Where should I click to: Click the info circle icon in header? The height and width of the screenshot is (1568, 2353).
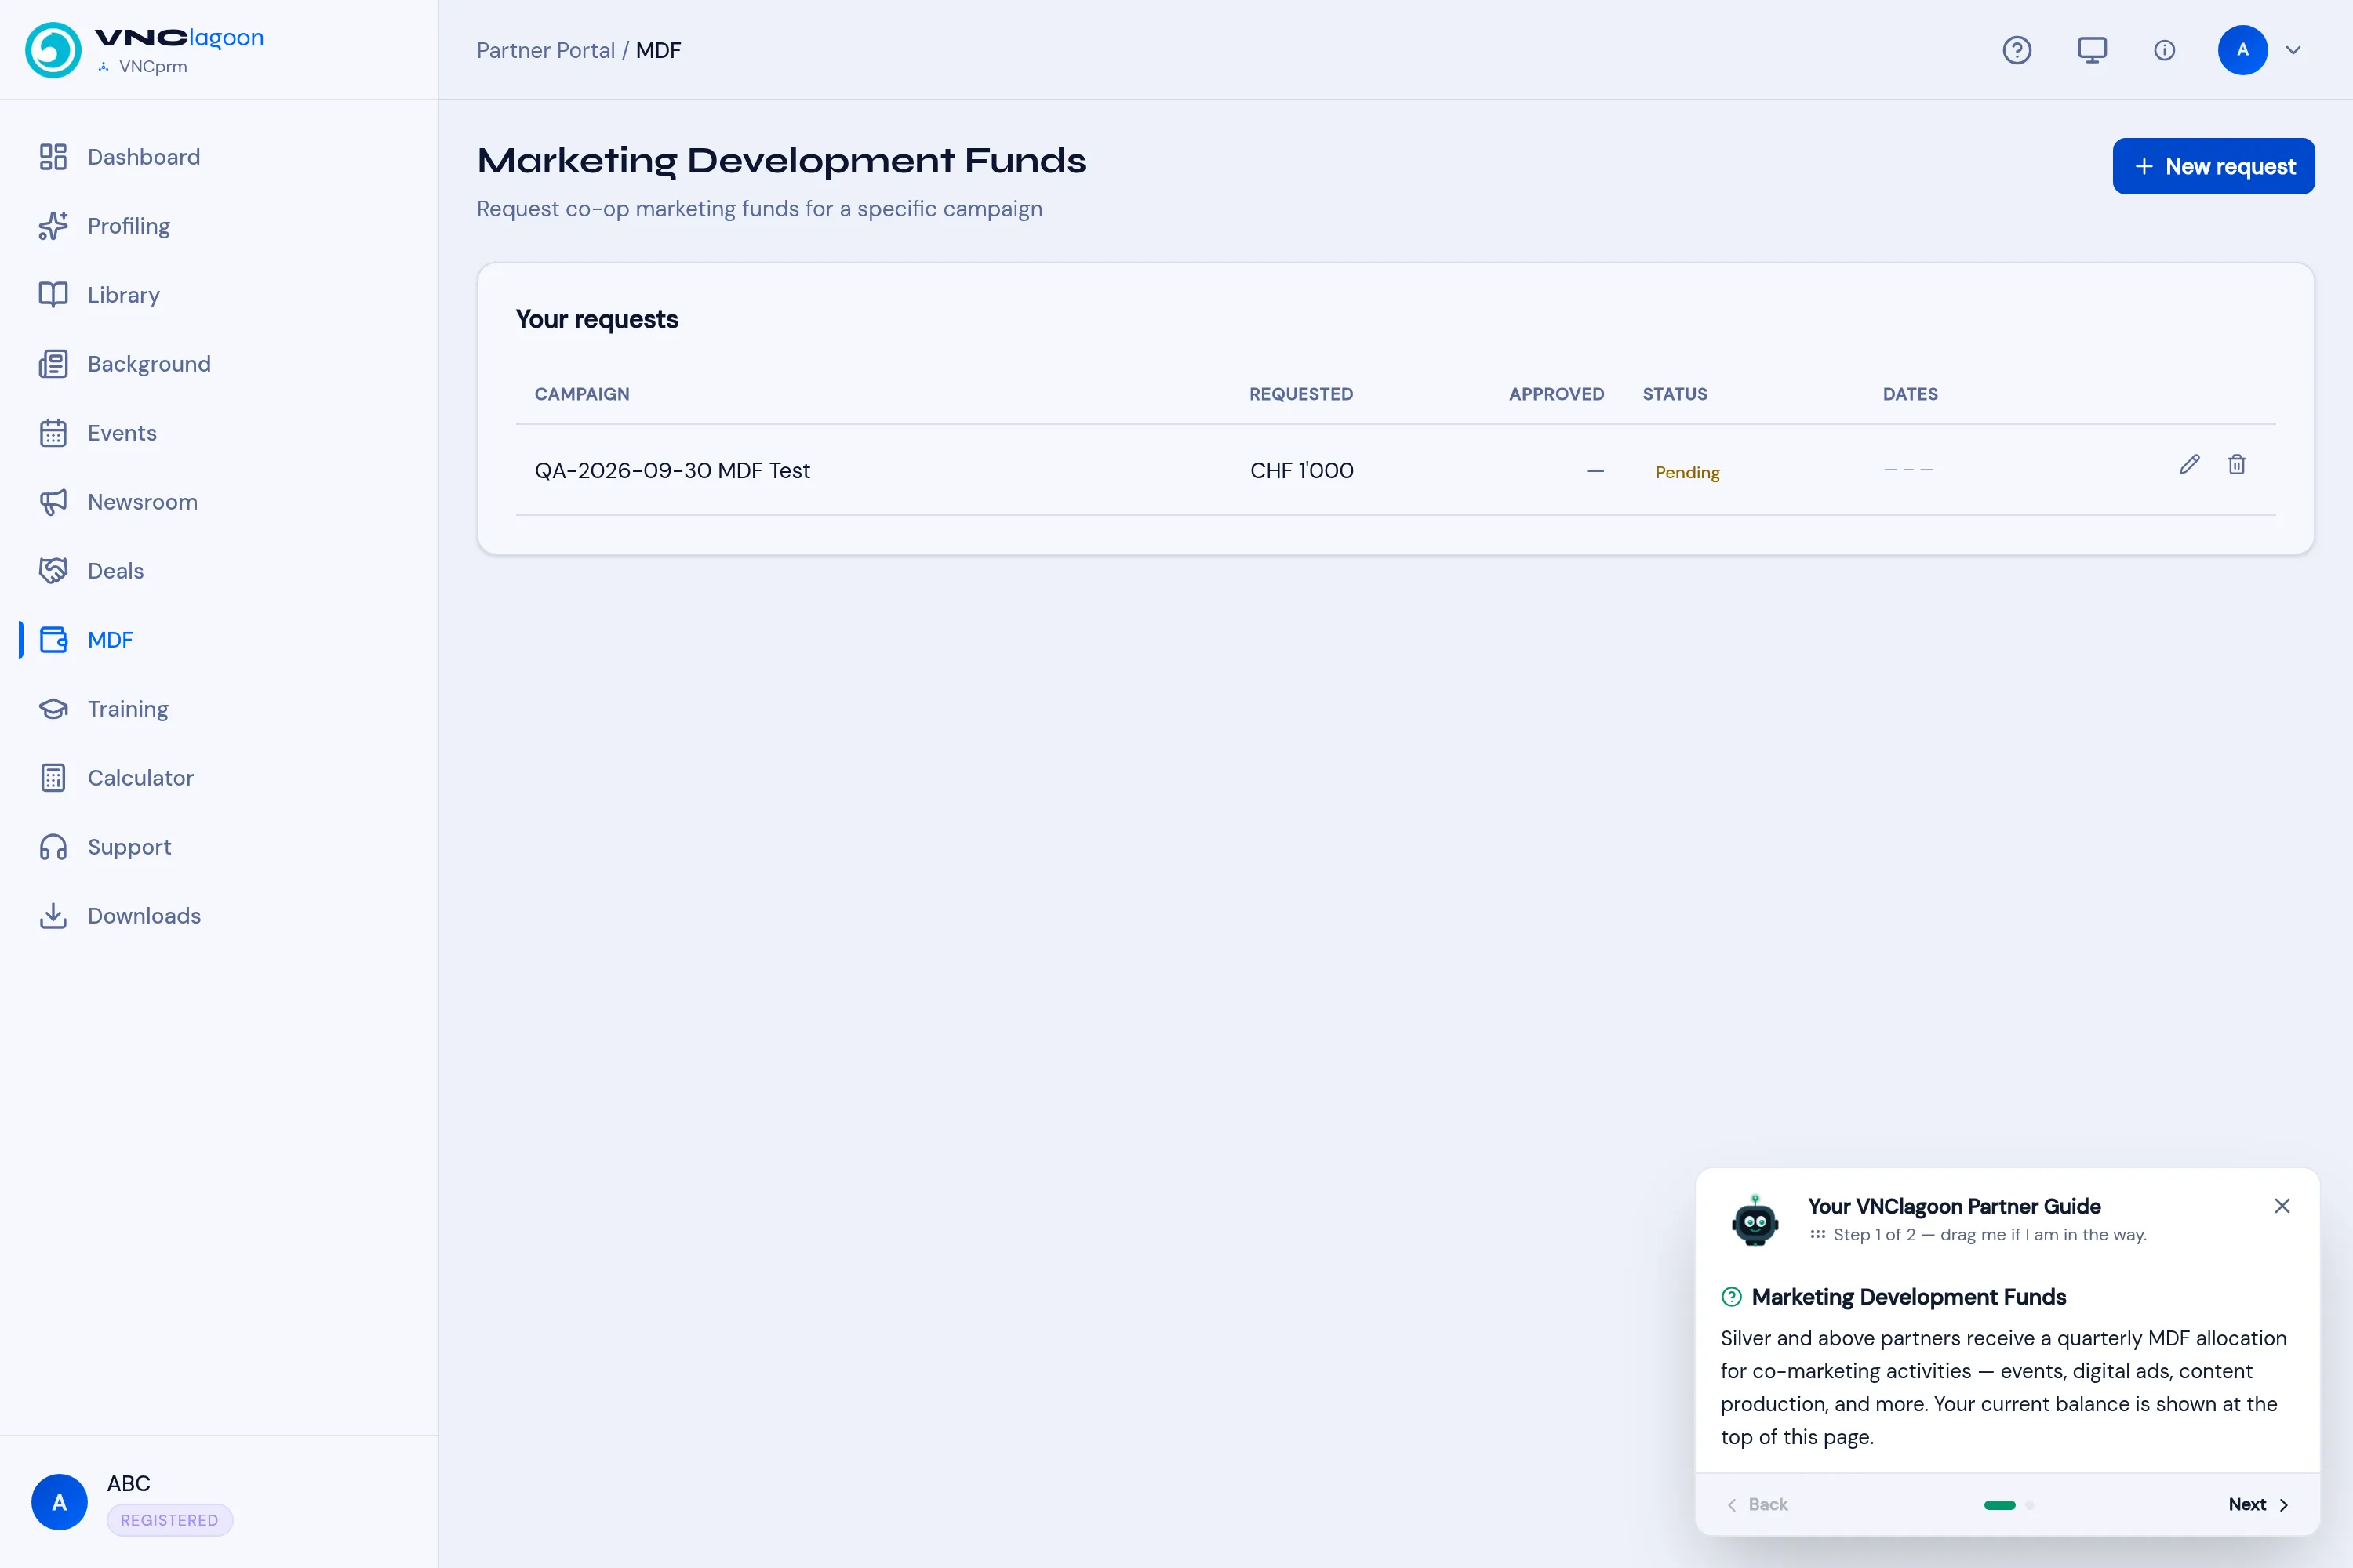[2164, 50]
